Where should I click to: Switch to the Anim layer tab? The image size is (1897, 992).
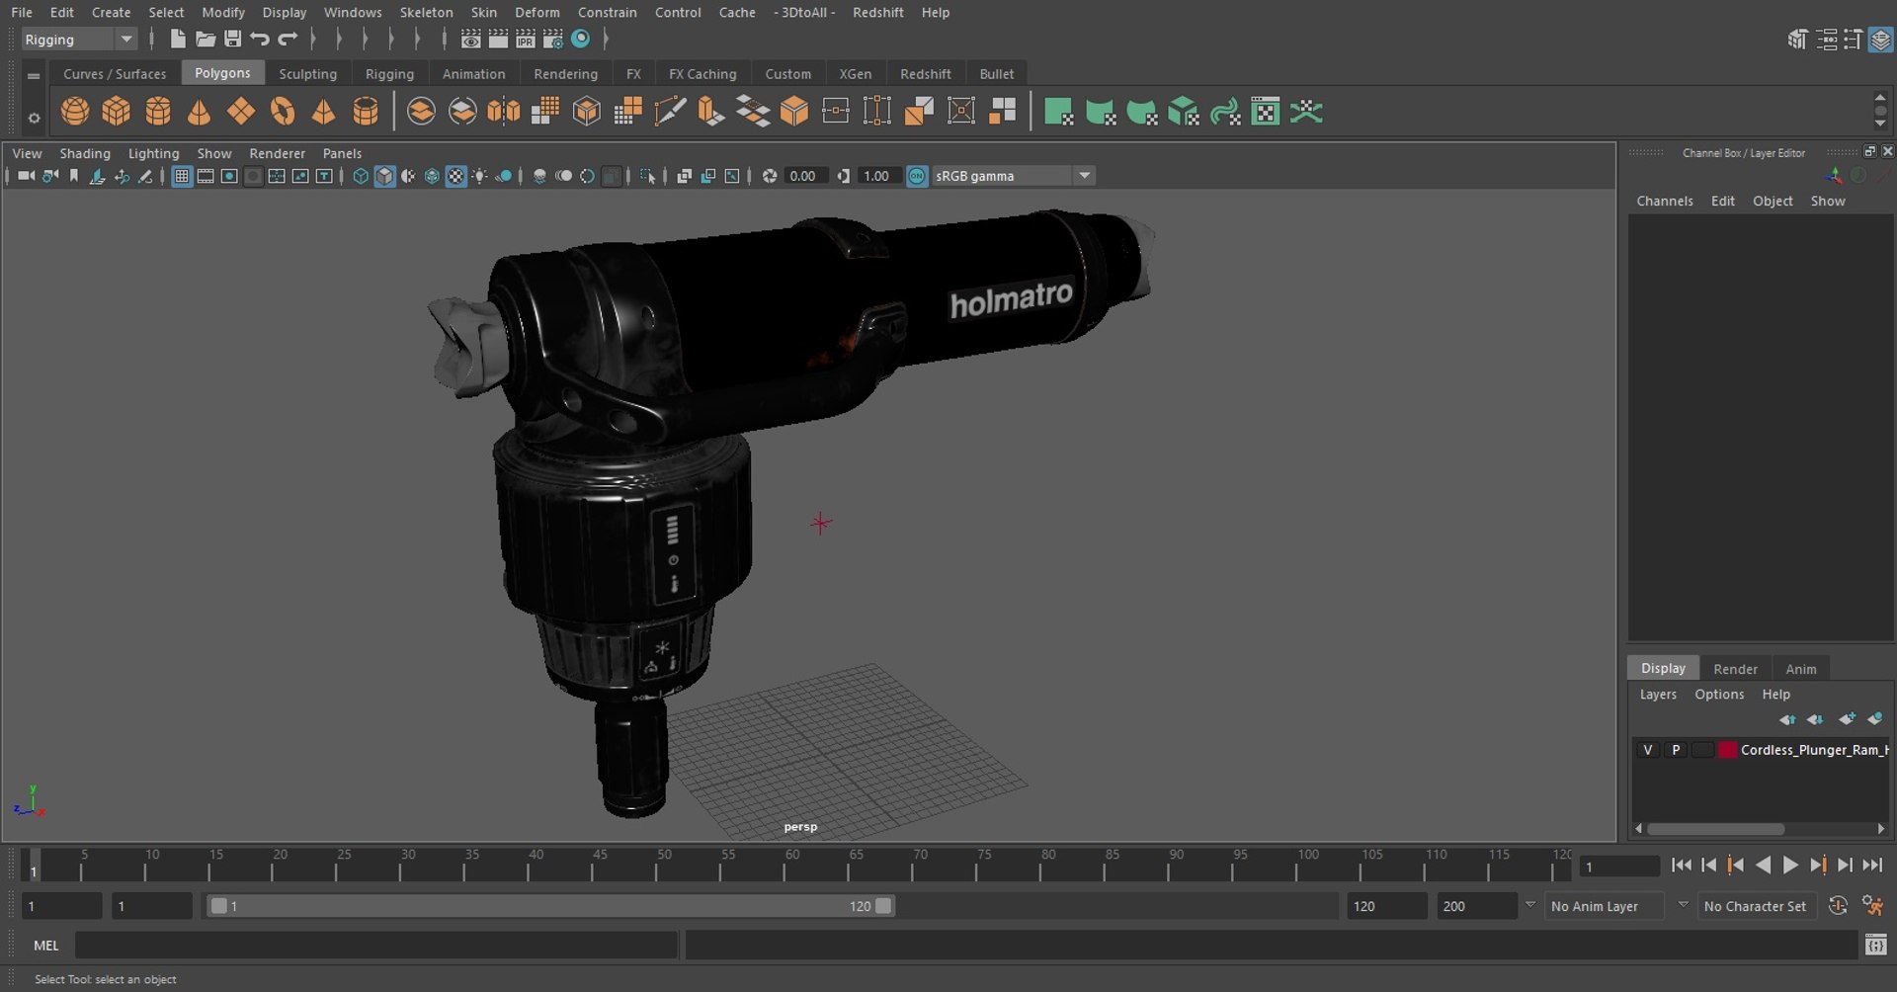[x=1800, y=669]
